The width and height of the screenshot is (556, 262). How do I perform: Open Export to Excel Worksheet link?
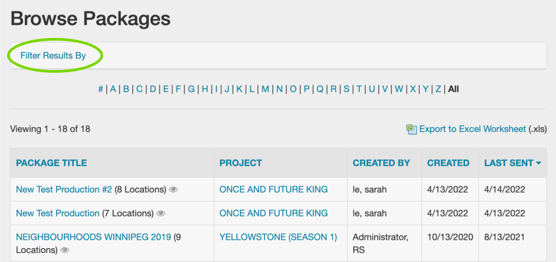click(472, 129)
